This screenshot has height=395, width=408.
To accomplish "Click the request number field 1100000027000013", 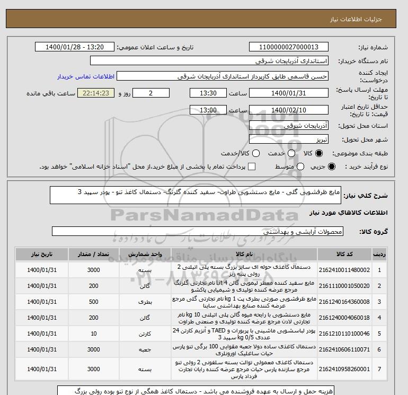I will [289, 47].
